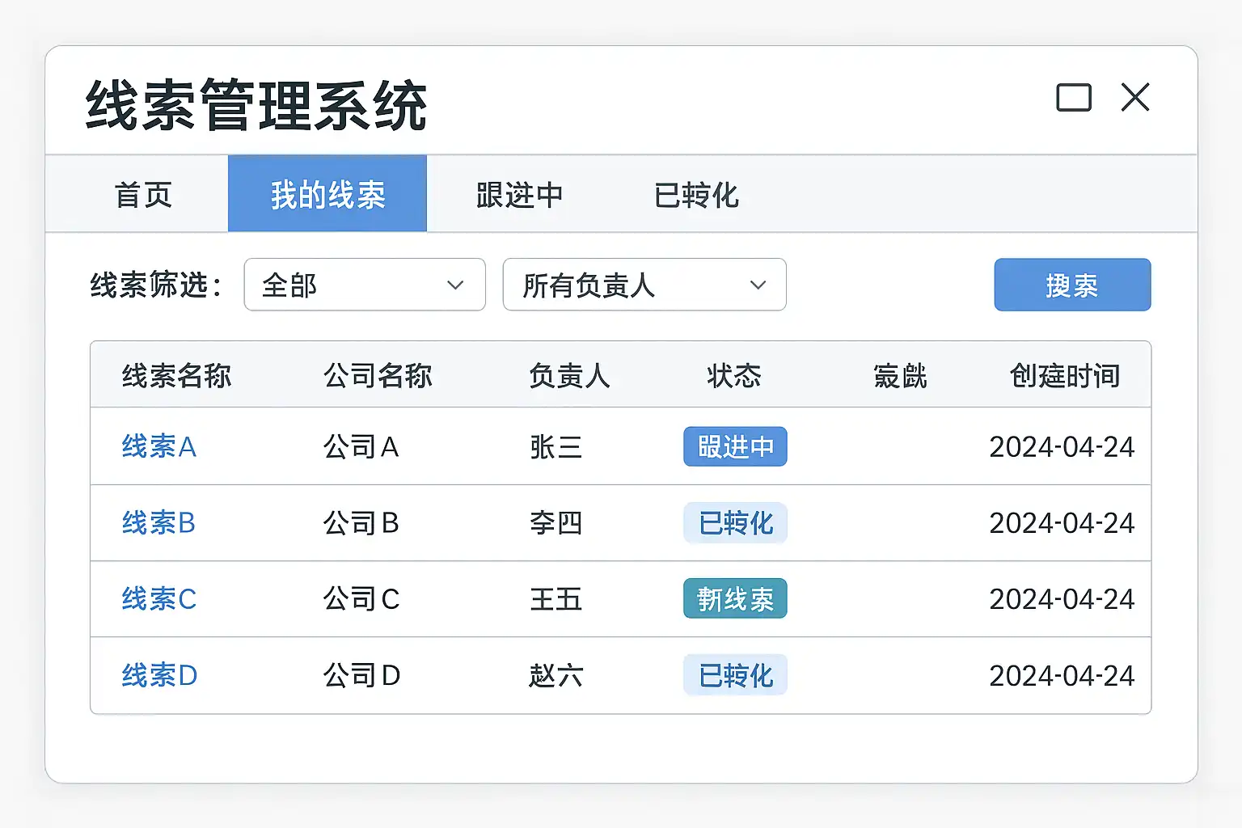Viewport: 1242px width, 828px height.
Task: Click the 负责人 column header
Action: coord(569,376)
